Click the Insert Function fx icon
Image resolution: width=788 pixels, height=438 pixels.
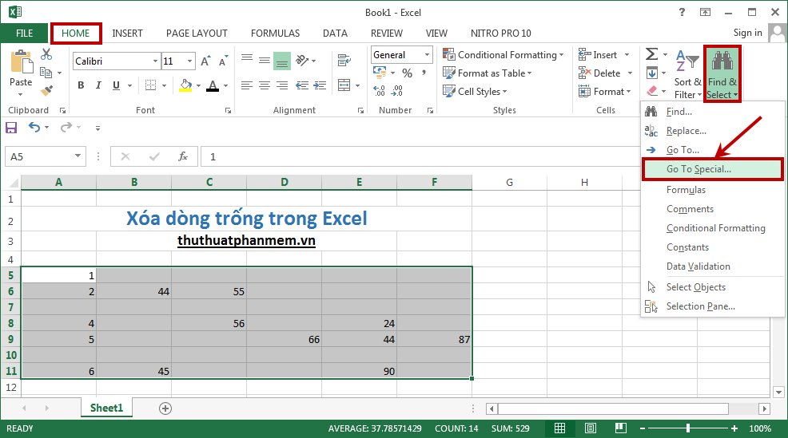[183, 157]
